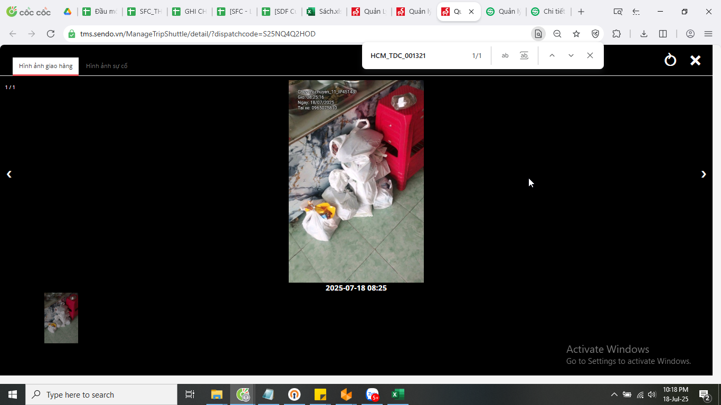Screen dimensions: 721x405
Task: Open the extensions puzzle icon
Action: coord(616,34)
